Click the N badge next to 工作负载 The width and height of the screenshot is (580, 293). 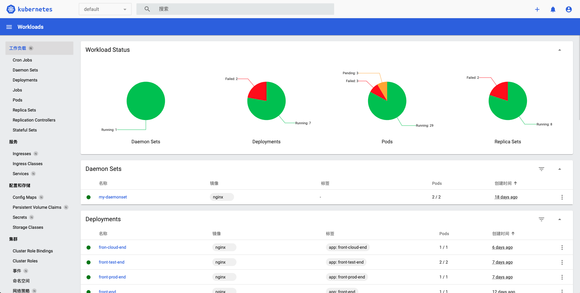[x=31, y=48]
